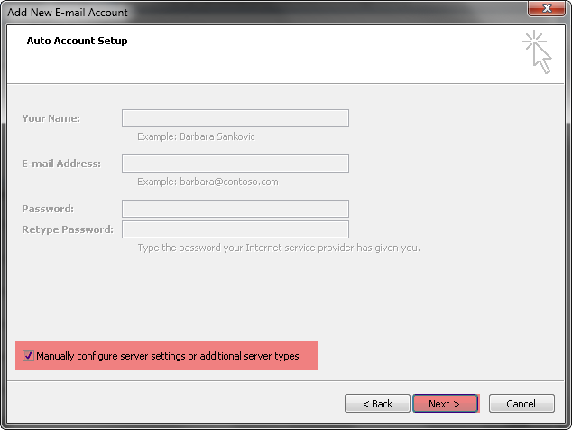Go to the Next > step

pos(445,403)
